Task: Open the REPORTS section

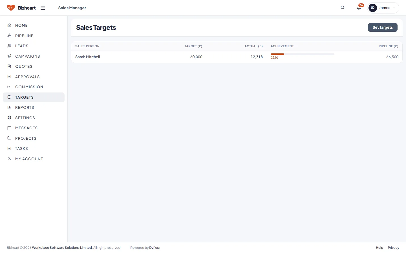Action: coord(34,107)
